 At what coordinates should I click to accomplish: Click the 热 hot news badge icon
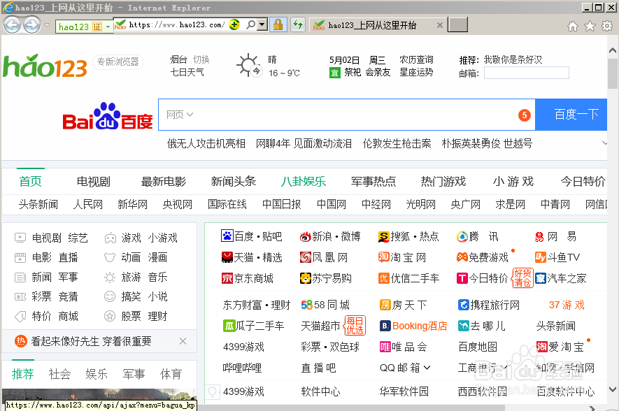click(20, 341)
